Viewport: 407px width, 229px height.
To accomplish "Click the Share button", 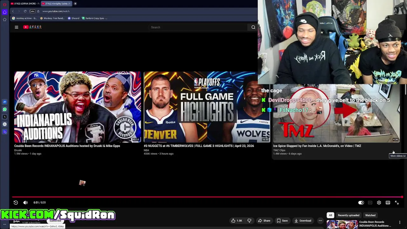I will 264,221.
